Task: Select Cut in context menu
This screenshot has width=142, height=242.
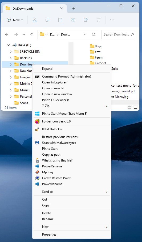Action: [72, 199]
